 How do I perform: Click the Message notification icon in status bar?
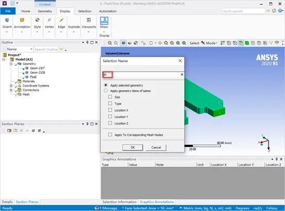pyautogui.click(x=97, y=208)
